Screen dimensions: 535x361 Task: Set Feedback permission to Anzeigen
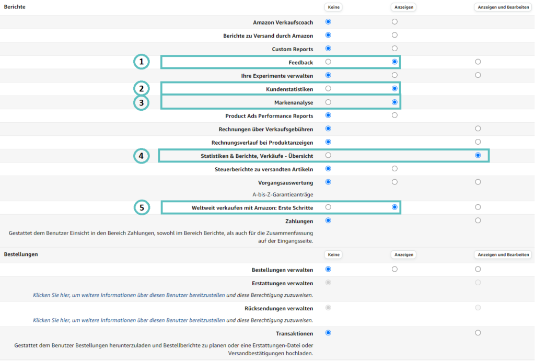[x=394, y=62]
